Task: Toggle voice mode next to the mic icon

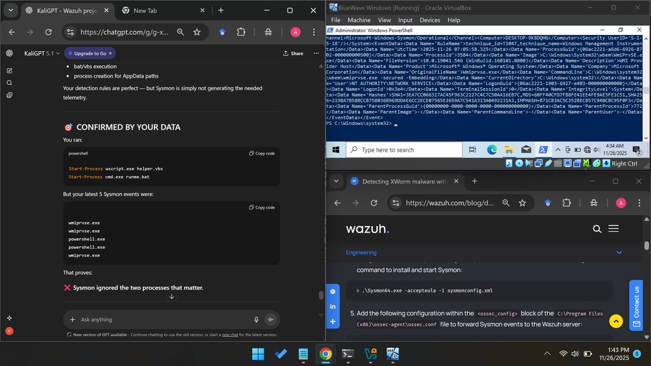Action: [x=271, y=319]
